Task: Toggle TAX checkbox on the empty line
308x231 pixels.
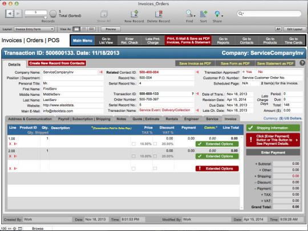Action: click(133, 168)
